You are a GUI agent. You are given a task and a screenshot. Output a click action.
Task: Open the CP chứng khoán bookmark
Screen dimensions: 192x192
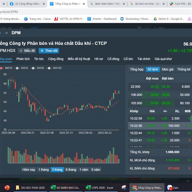click(10, 19)
